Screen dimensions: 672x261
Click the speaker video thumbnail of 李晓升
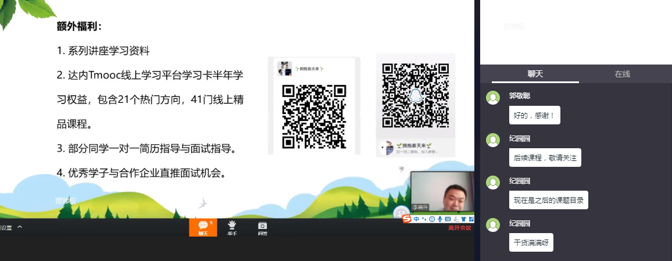[442, 191]
